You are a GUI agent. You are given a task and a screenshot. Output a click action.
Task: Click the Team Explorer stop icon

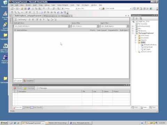click(136, 18)
